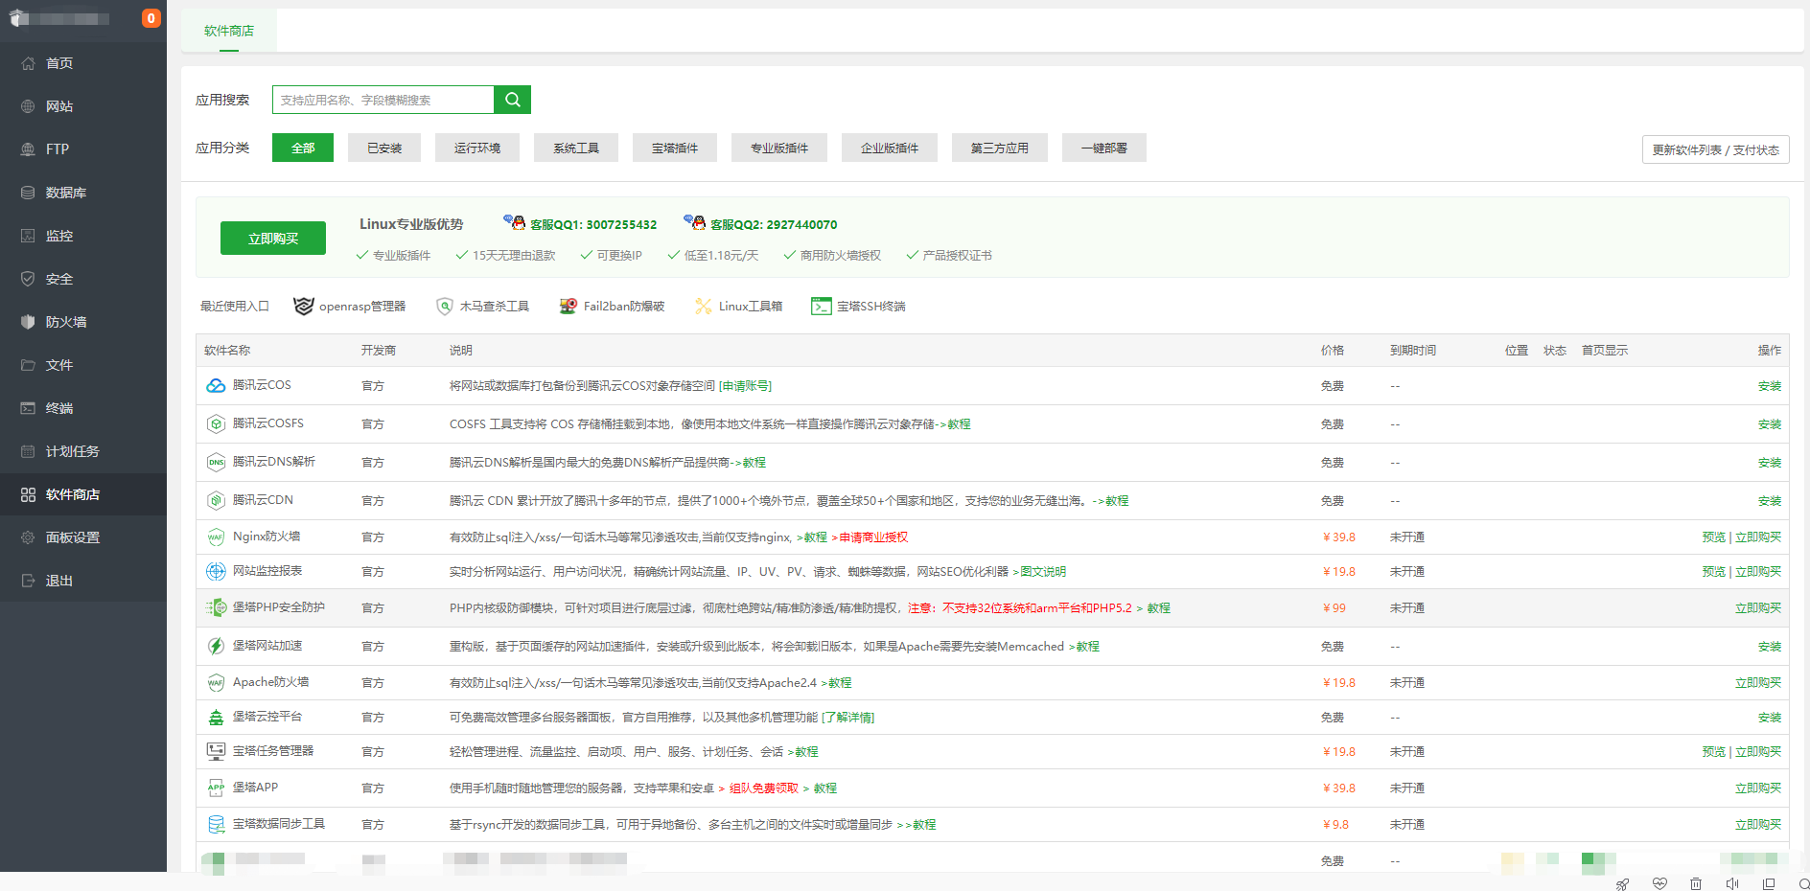This screenshot has width=1810, height=891.
Task: Open the Fail2ban防爆破 icon
Action: click(569, 306)
